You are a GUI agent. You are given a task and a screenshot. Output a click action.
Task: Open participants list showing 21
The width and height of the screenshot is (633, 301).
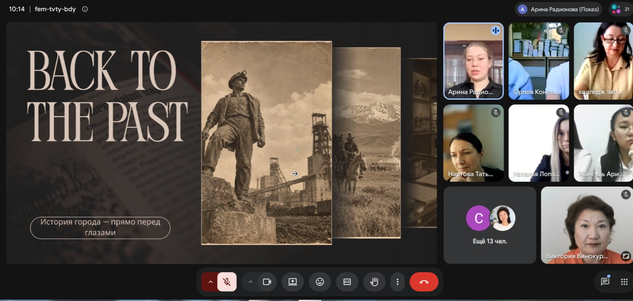[621, 9]
